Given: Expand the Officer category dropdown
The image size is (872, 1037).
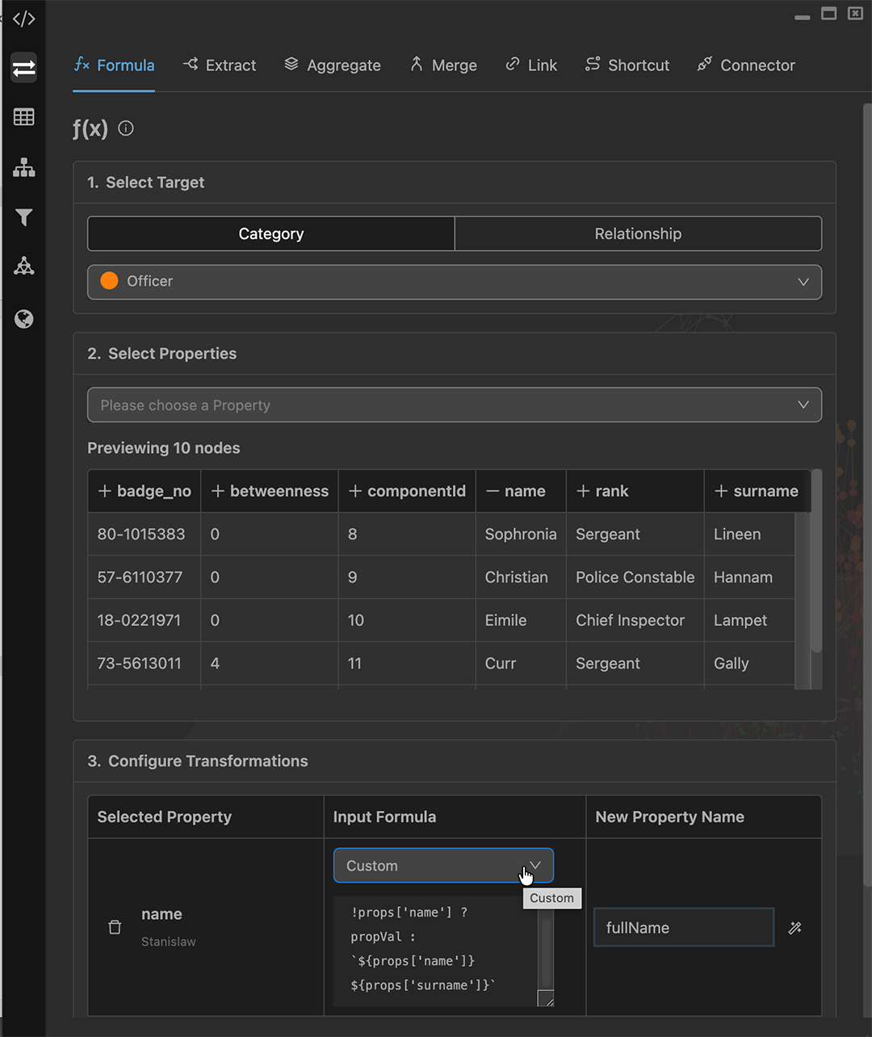Looking at the screenshot, I should point(454,282).
